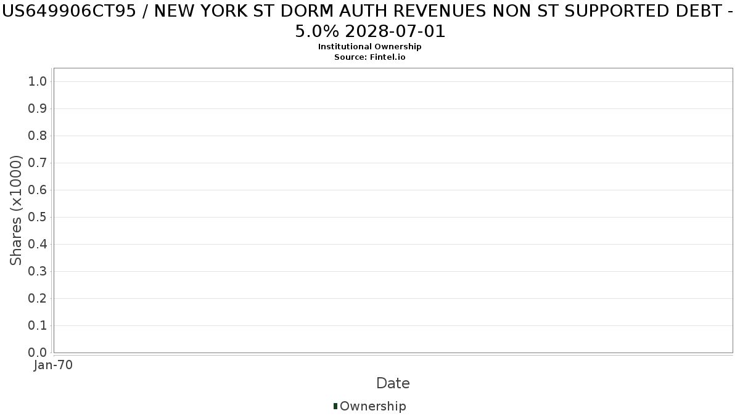Click the 1.0 y-axis tick label
Image resolution: width=740 pixels, height=416 pixels.
pos(38,82)
